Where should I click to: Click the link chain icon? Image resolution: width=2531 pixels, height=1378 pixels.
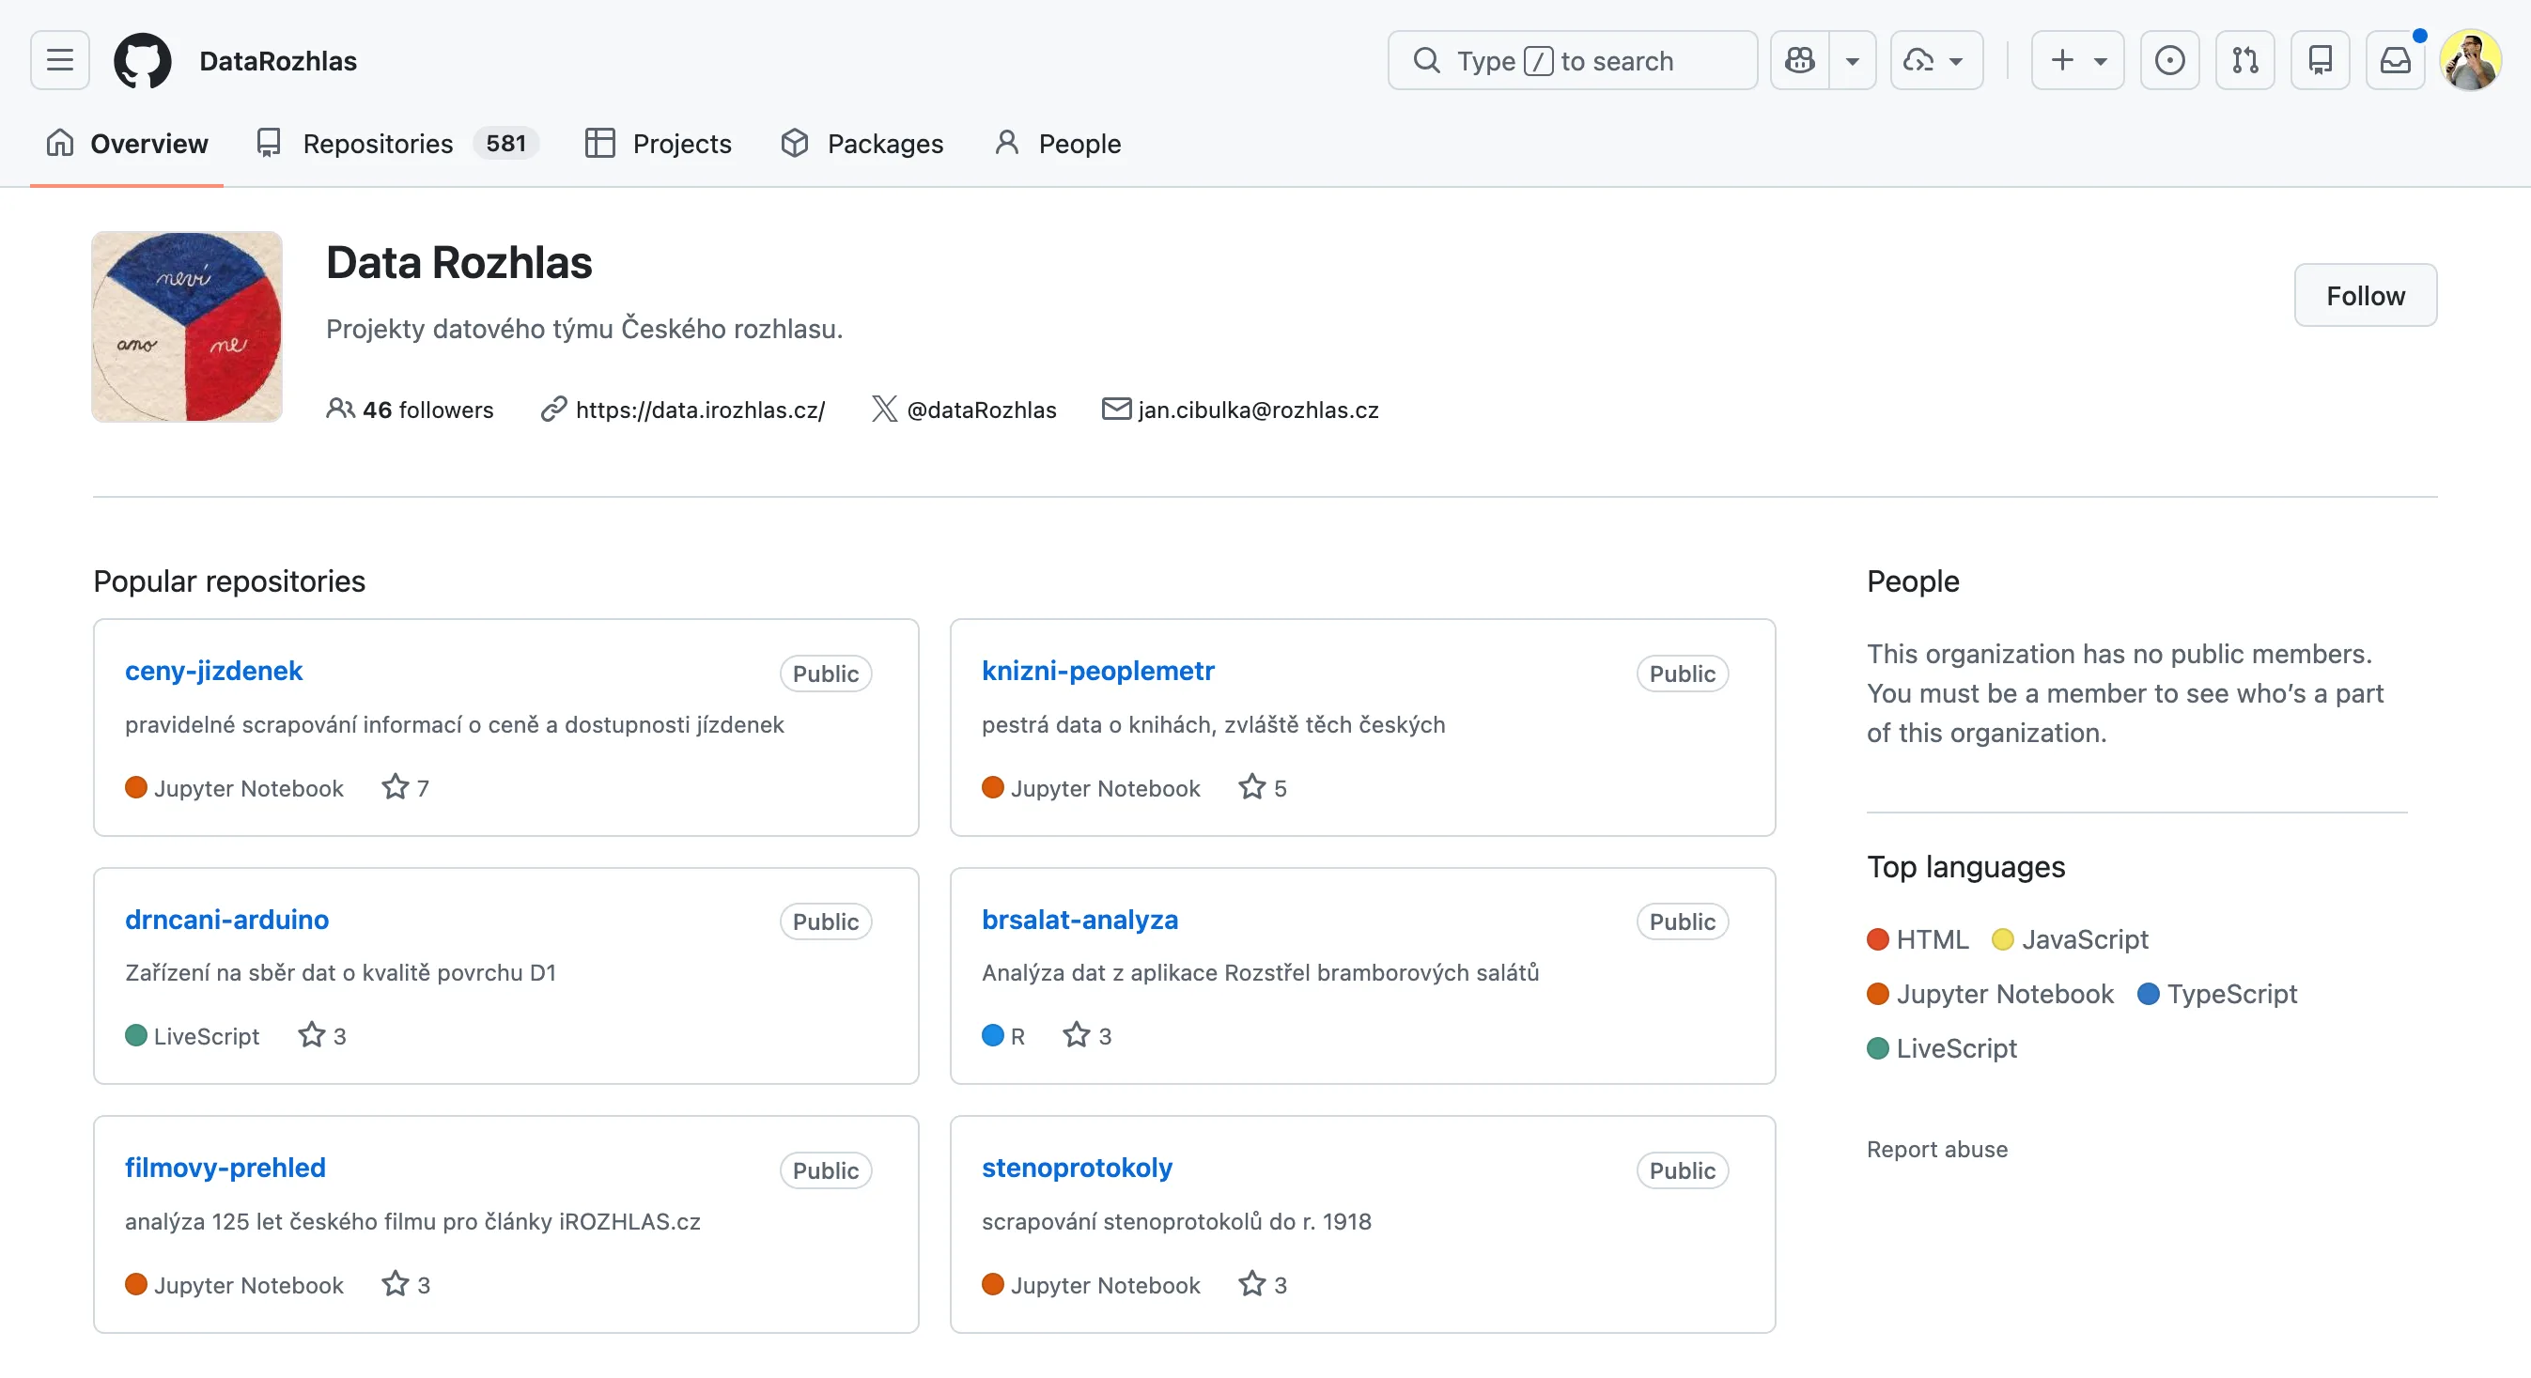pyautogui.click(x=554, y=410)
